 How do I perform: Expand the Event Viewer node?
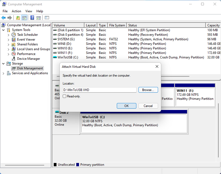pos(9,40)
